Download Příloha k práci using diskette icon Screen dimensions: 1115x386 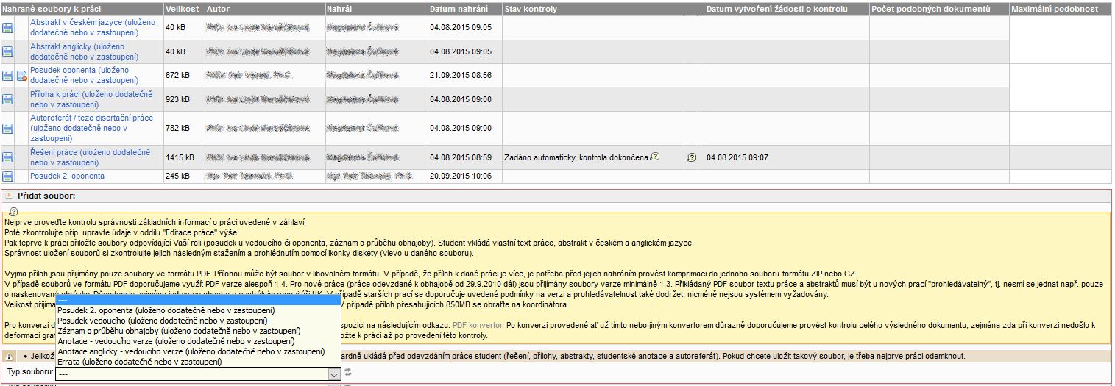[x=7, y=99]
